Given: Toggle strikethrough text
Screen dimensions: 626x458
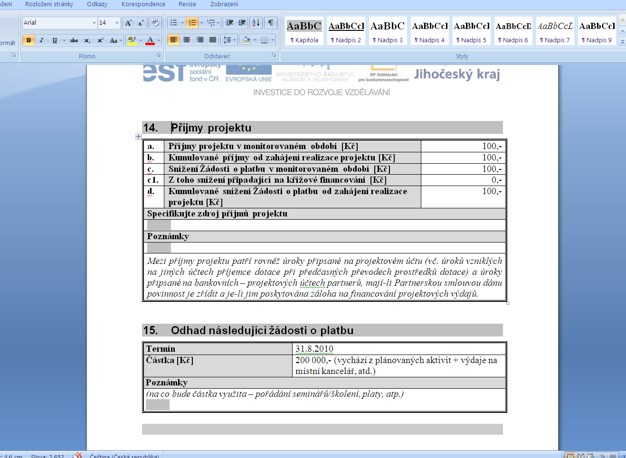Looking at the screenshot, I should pos(74,40).
